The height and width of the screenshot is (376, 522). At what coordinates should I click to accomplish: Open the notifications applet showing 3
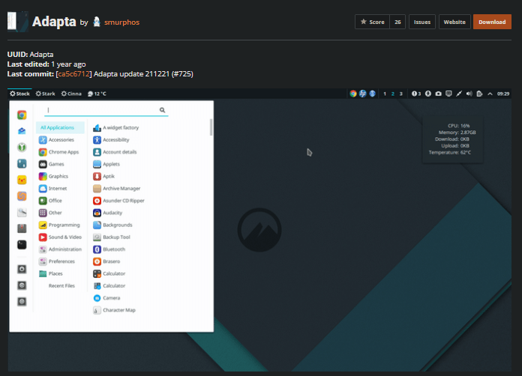click(x=416, y=94)
